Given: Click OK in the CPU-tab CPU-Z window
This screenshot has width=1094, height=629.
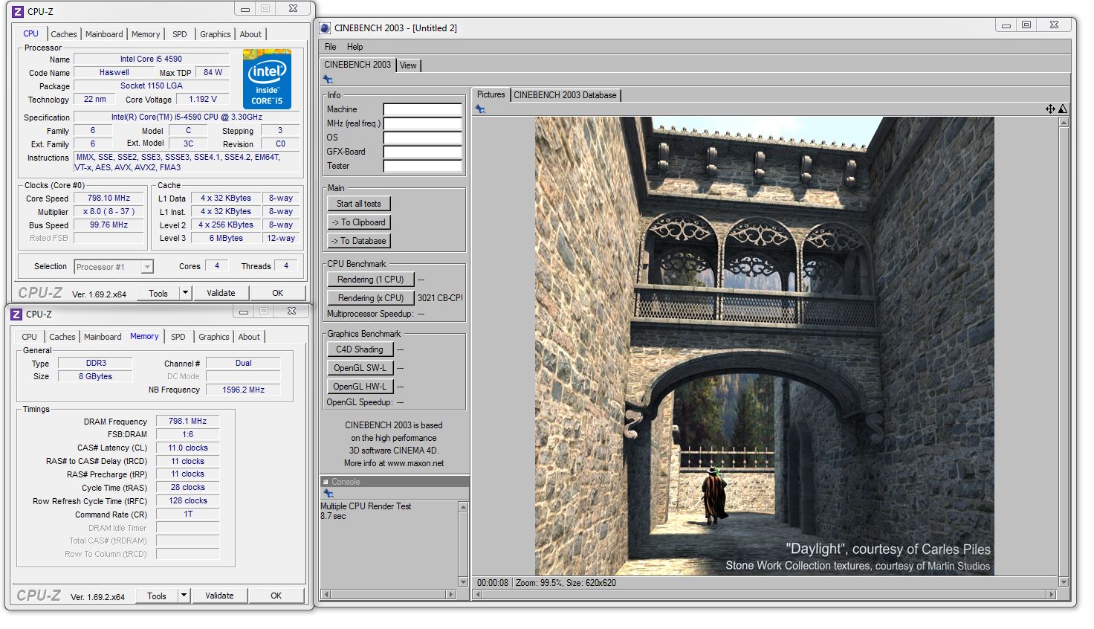Looking at the screenshot, I should point(277,293).
